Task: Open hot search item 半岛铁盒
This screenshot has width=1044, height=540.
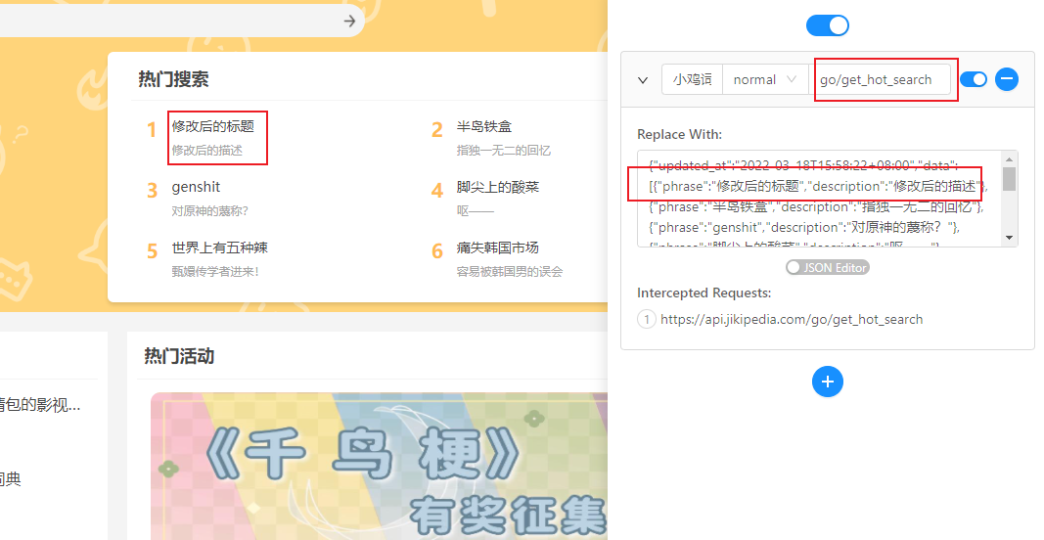Action: coord(484,126)
